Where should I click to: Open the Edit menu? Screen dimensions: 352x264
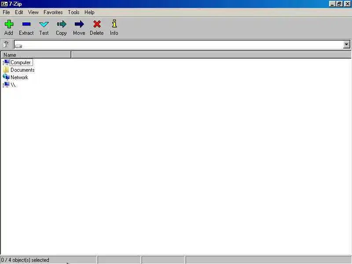(19, 12)
